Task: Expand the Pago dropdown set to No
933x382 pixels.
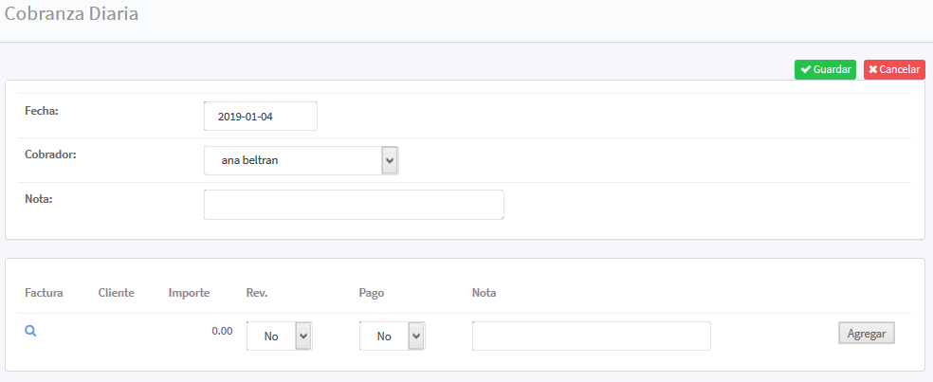Action: (392, 336)
